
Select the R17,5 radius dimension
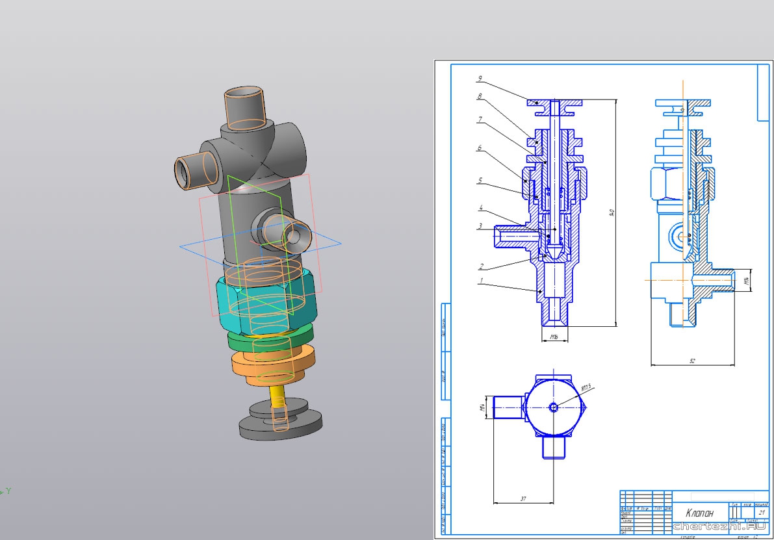(x=586, y=388)
